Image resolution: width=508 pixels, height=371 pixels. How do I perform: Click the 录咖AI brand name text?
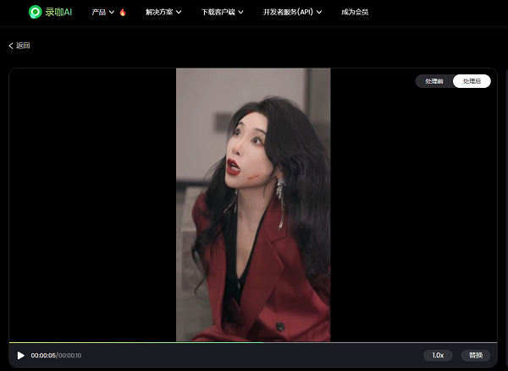point(60,12)
